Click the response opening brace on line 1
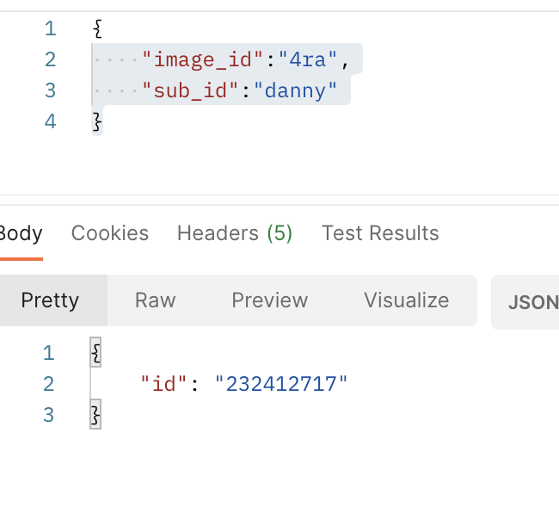Viewport: 559px width, 532px height. point(95,353)
